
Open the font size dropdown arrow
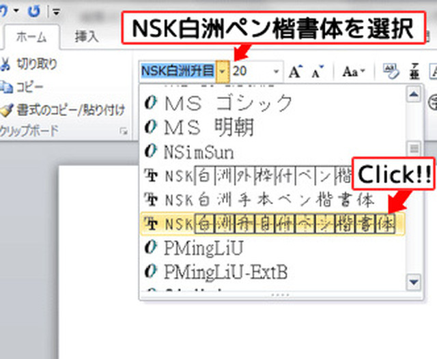276,71
